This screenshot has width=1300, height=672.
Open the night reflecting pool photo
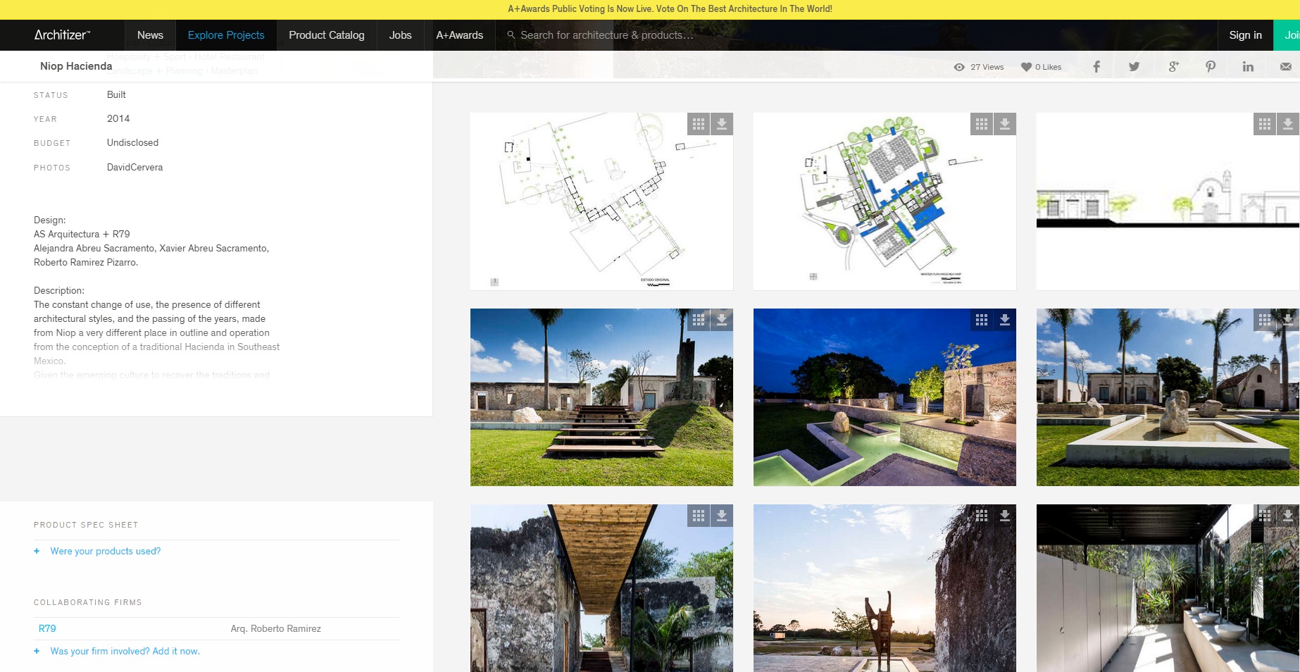pos(885,397)
